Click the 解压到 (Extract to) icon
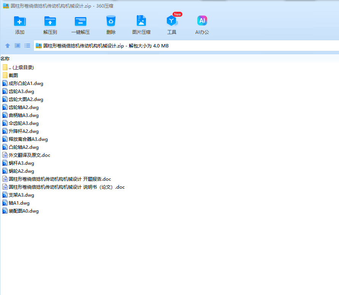The height and width of the screenshot is (295, 339). tap(50, 21)
